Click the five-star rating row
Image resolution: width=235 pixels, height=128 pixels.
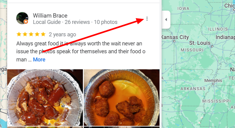[31, 34]
